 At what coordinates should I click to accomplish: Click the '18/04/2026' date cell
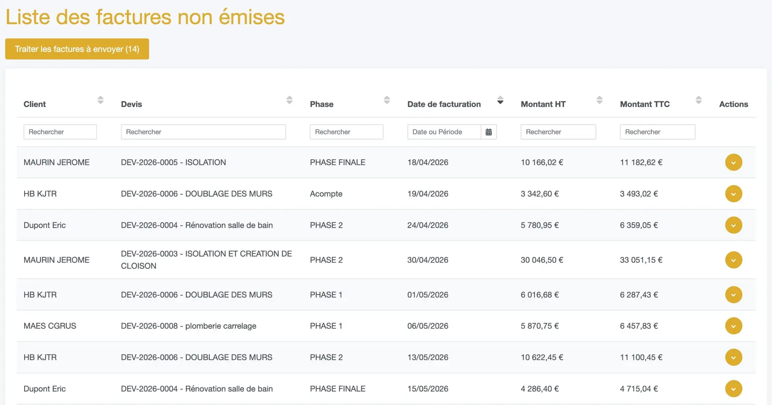point(428,162)
